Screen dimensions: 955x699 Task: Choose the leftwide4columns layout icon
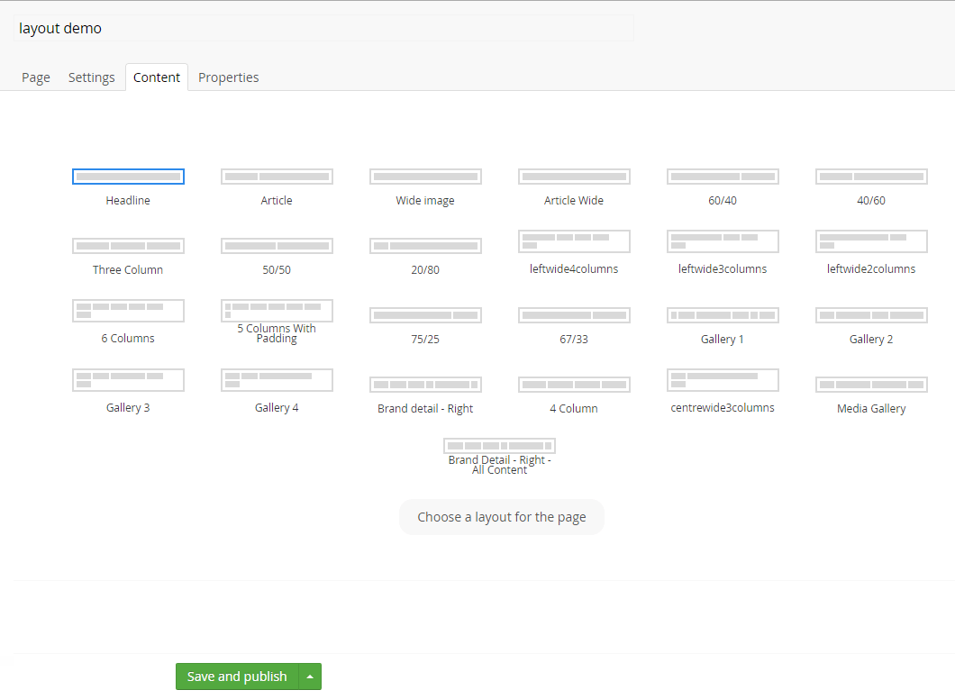point(574,241)
